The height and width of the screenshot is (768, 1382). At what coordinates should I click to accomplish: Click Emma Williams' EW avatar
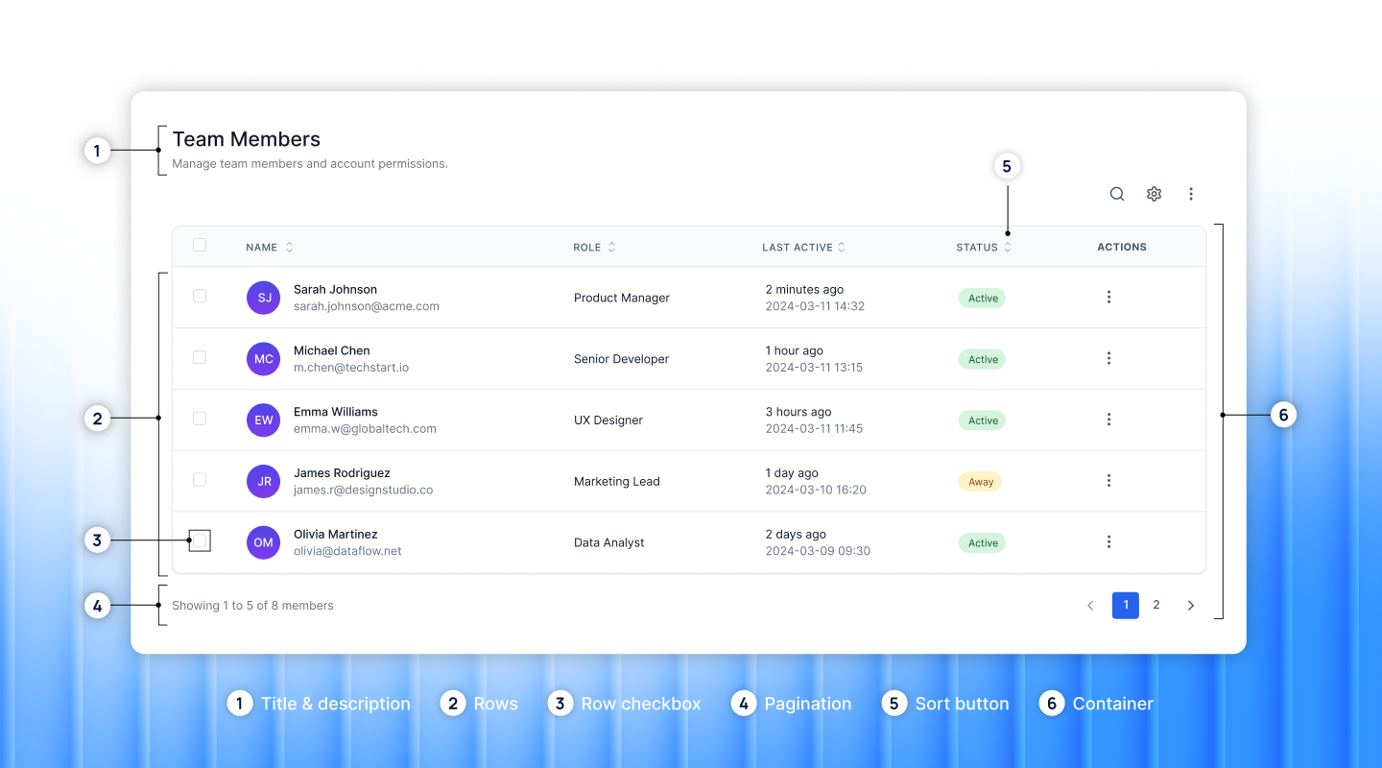click(x=263, y=420)
